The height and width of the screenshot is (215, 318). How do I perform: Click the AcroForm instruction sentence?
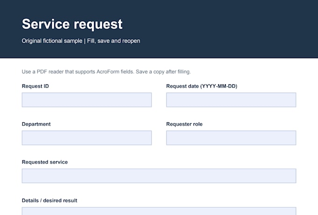click(x=106, y=72)
